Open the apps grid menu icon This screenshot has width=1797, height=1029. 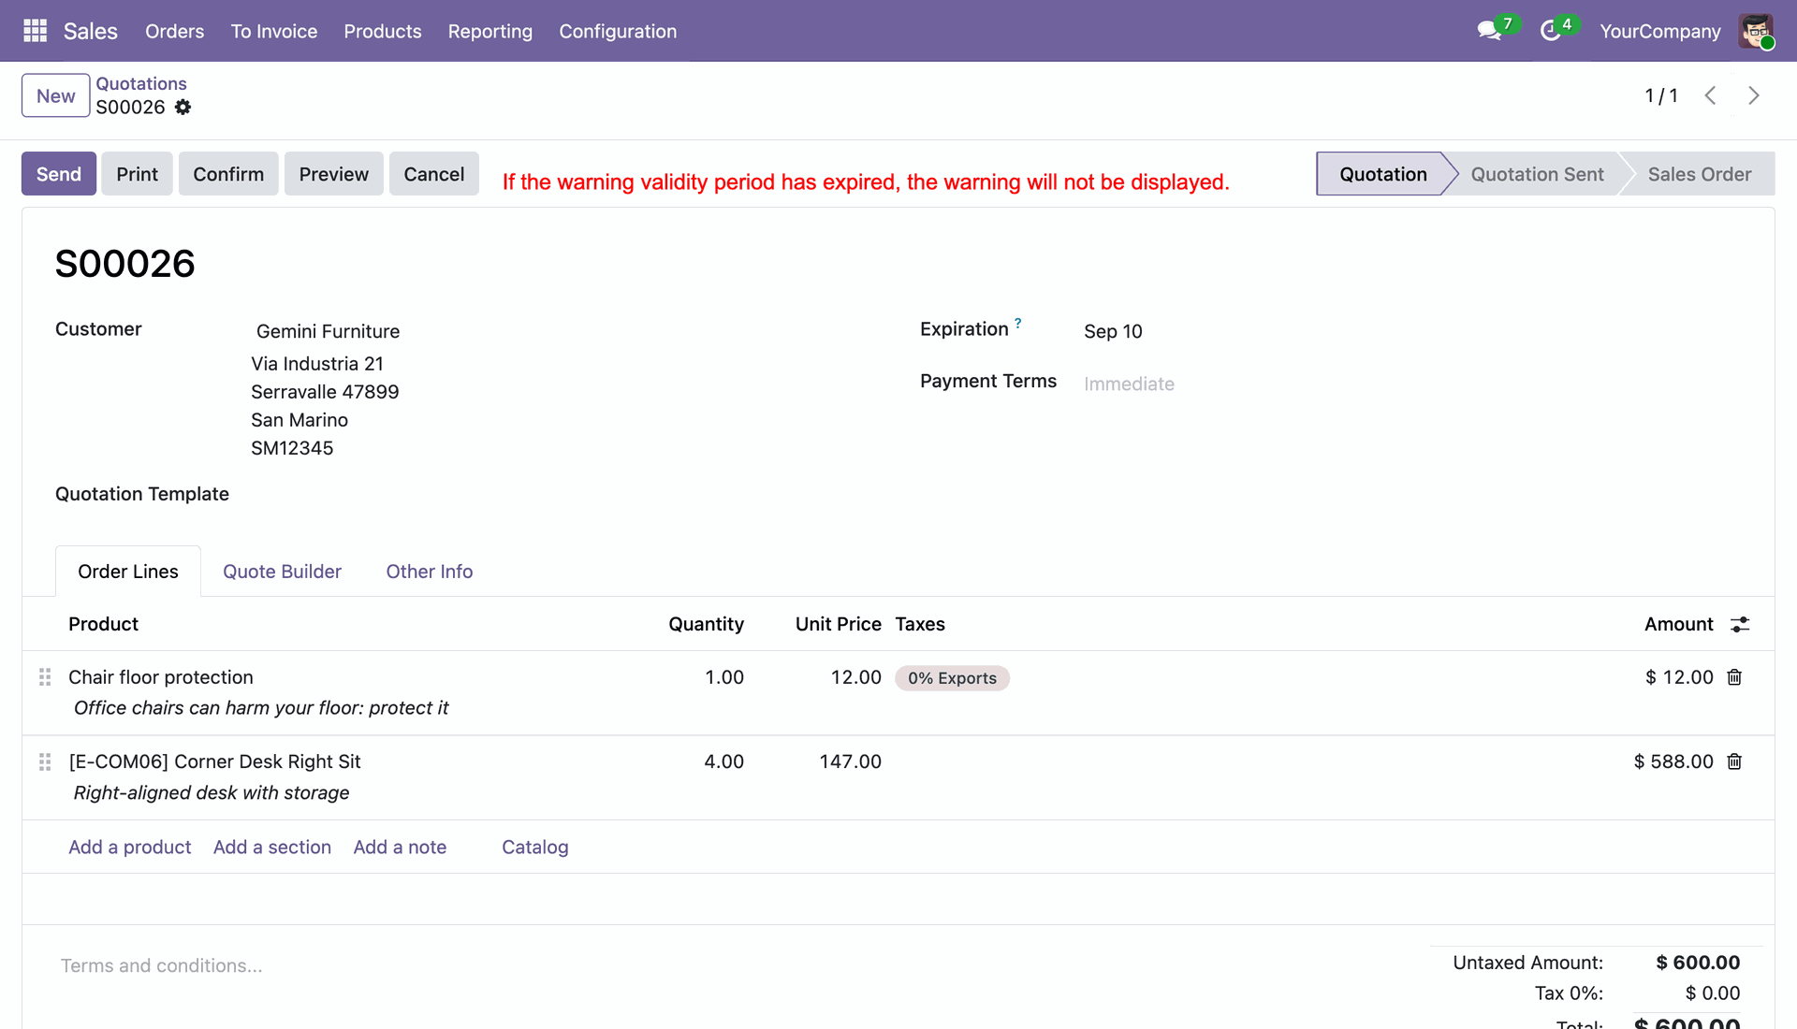point(35,31)
